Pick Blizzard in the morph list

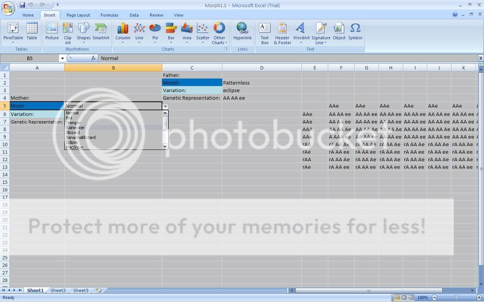pos(73,133)
